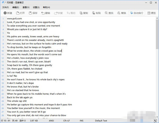Screen dimensions: 159x123
Task: Click line 'He knows that, but he's broke'
Action: (23, 87)
